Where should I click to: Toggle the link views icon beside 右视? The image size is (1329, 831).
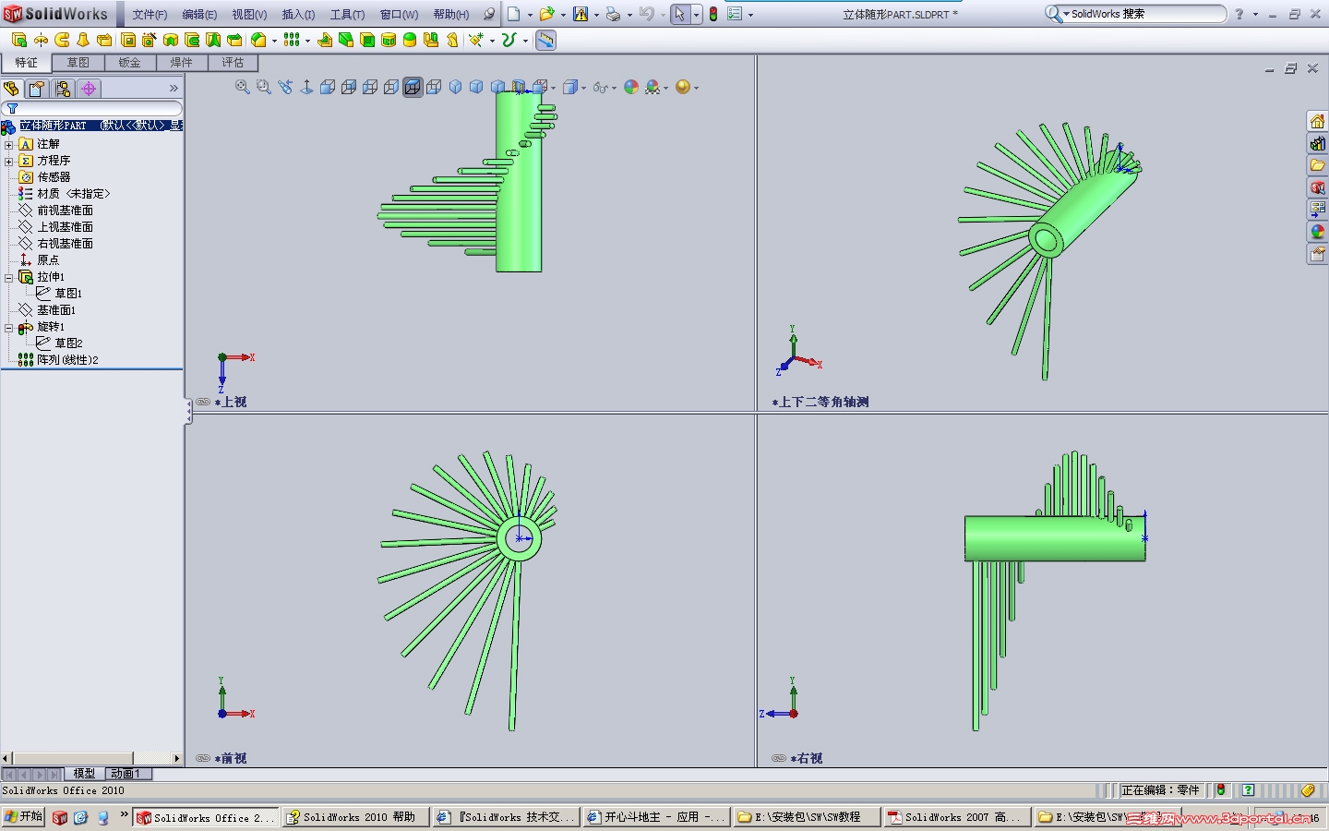pyautogui.click(x=779, y=758)
